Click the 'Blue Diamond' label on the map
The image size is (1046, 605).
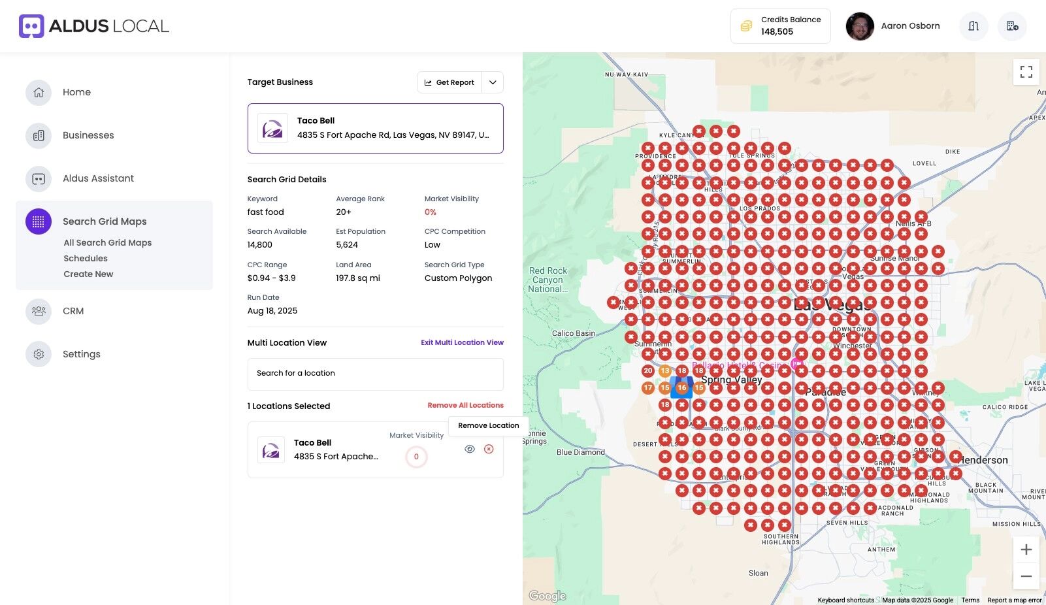click(581, 452)
